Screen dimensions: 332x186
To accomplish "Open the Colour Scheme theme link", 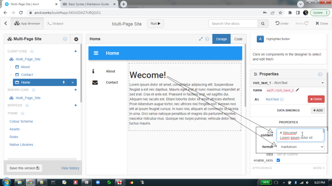I will coord(21,121).
